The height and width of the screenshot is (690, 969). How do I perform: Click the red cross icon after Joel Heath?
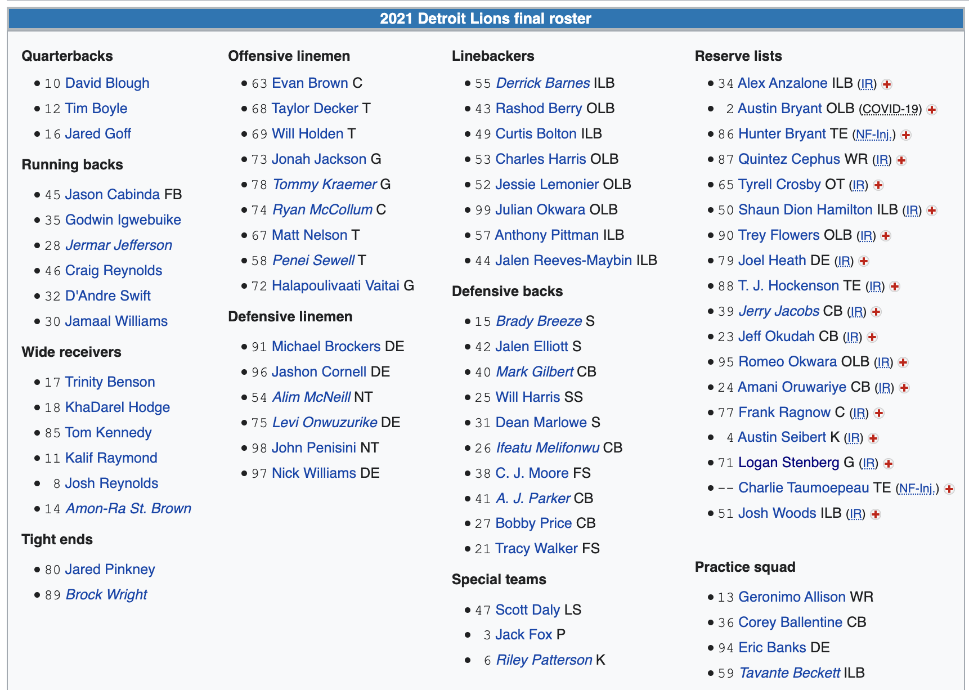click(864, 261)
